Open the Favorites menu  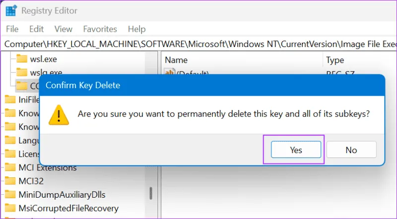100,29
